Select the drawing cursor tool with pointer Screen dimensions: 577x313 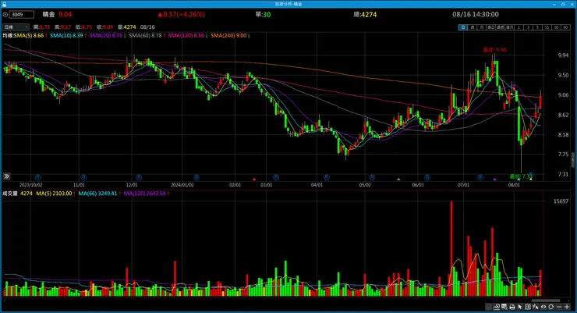click(536, 307)
